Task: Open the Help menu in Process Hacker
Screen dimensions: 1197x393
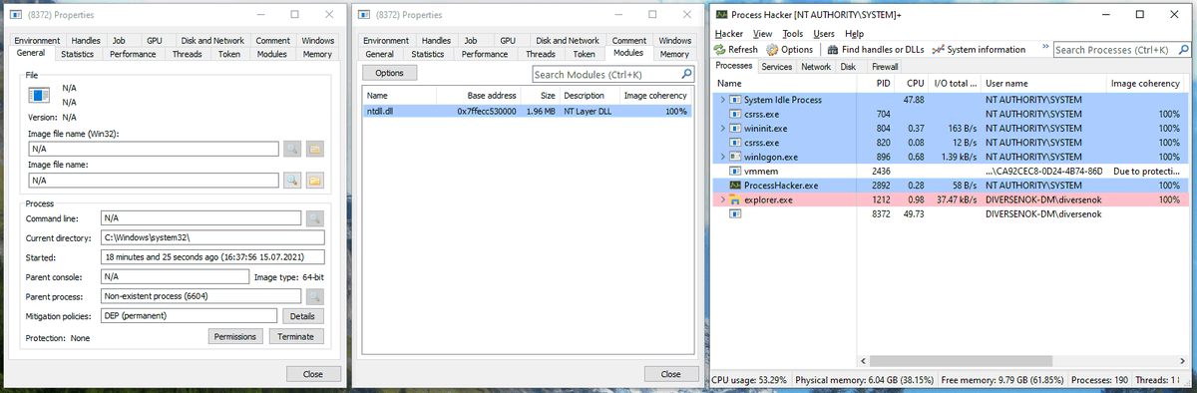Action: pos(855,34)
